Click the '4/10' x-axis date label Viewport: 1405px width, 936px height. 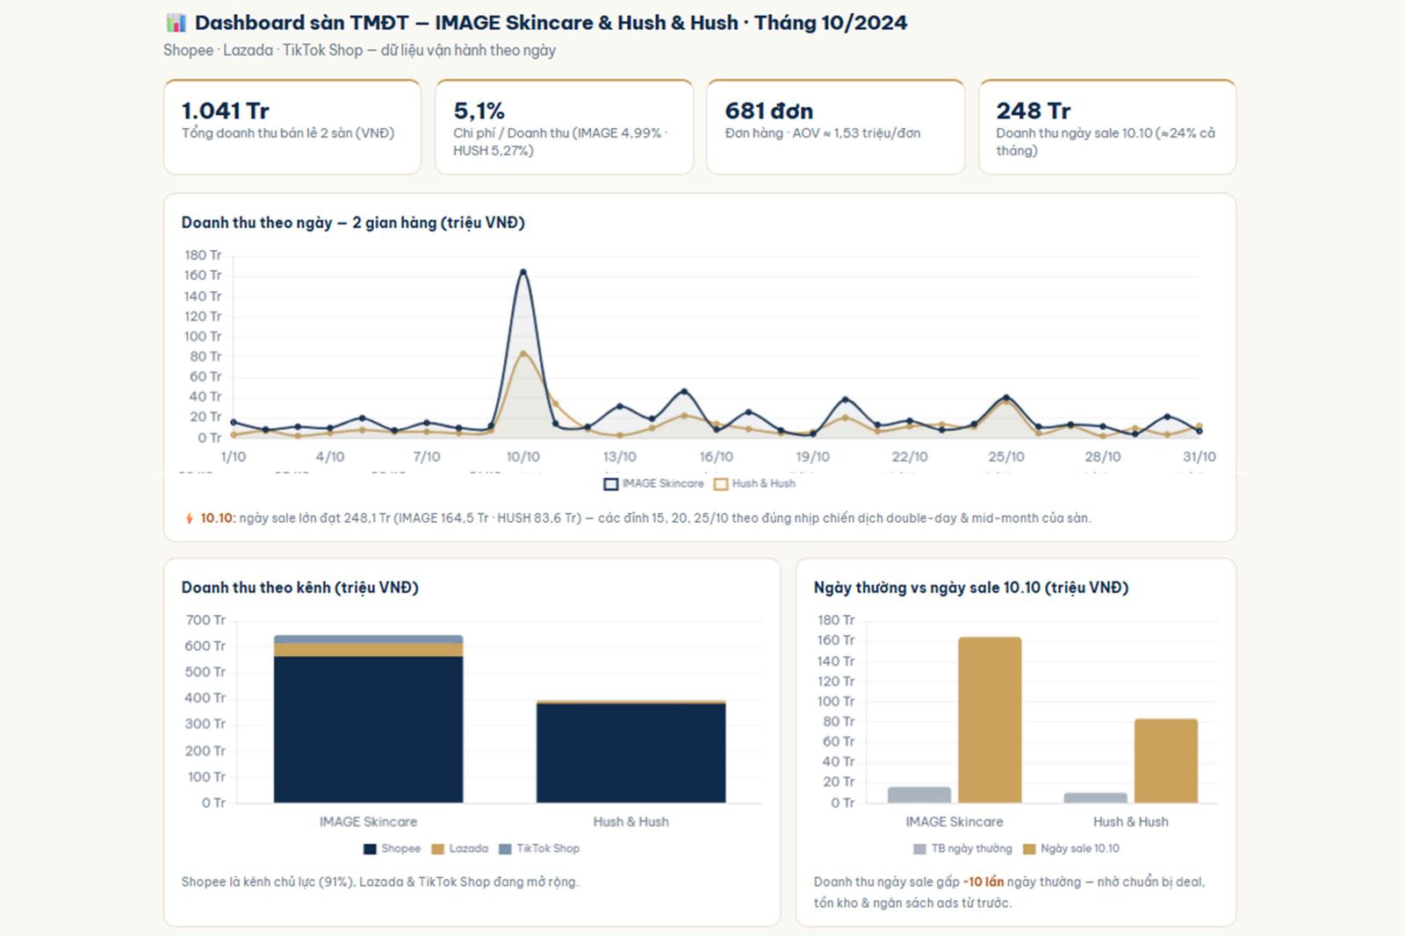tap(330, 457)
